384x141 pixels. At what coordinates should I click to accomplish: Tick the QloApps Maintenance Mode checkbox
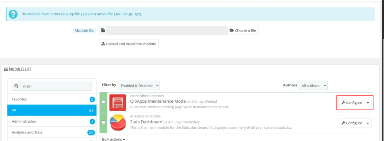point(103,102)
